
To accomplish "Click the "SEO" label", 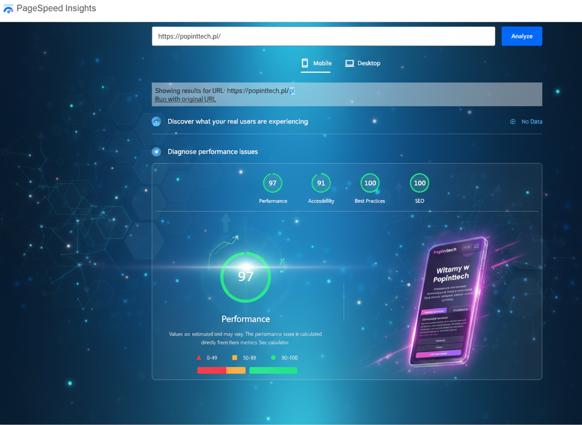I will [419, 201].
